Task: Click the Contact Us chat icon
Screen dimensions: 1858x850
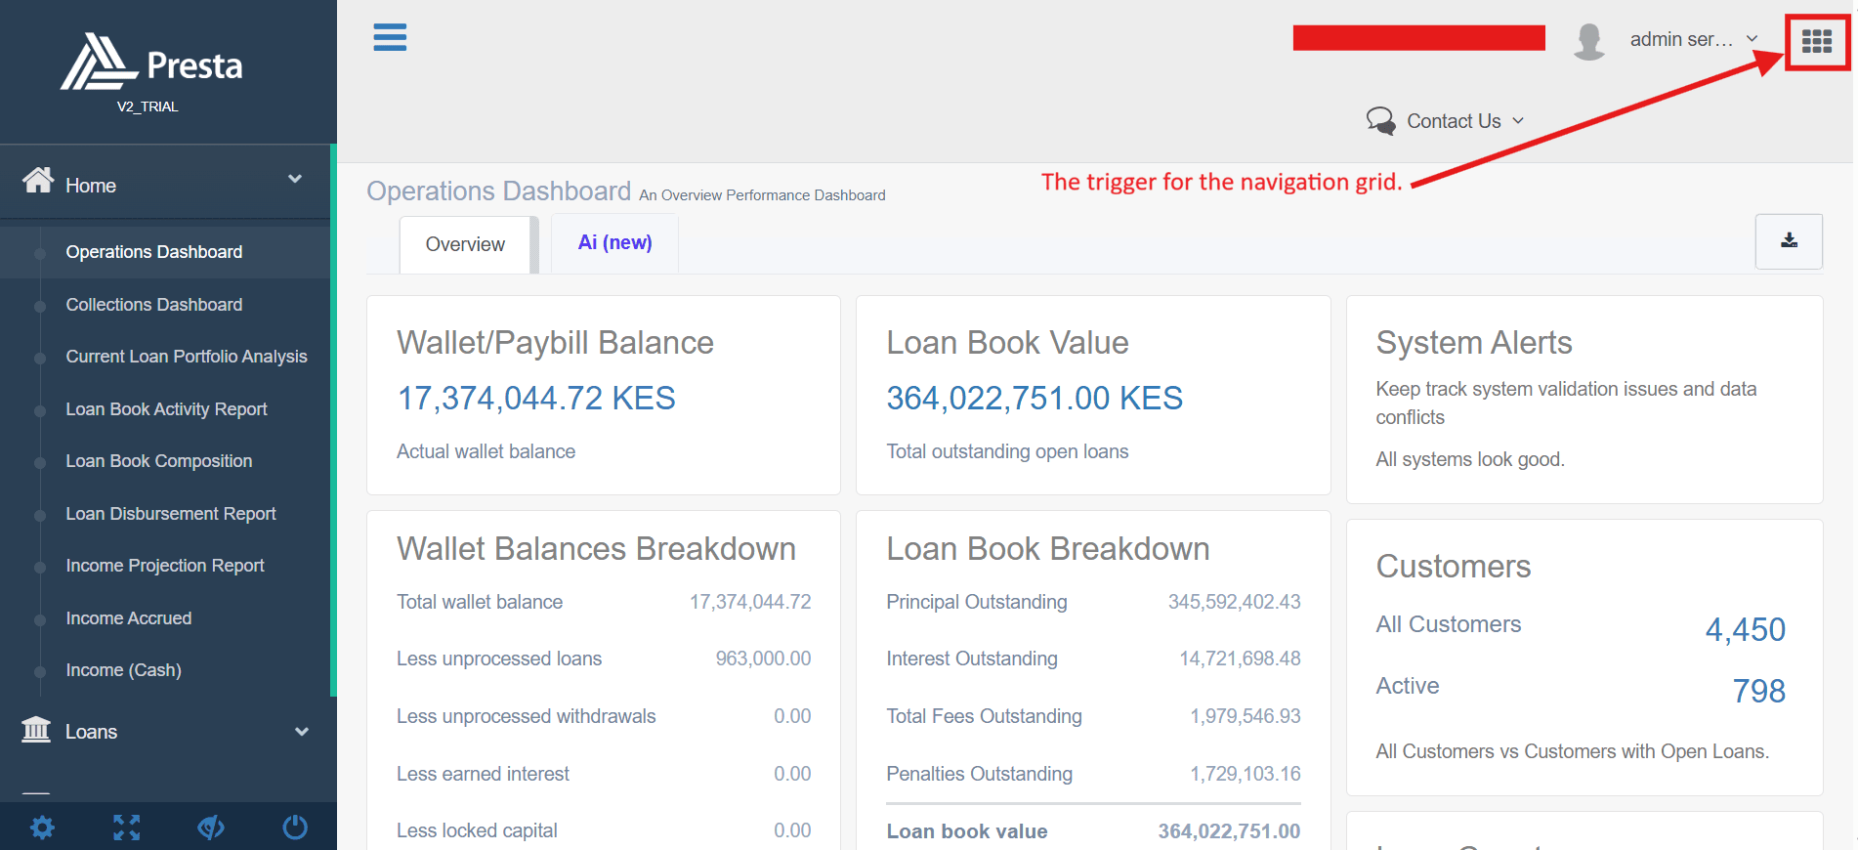Action: tap(1381, 121)
